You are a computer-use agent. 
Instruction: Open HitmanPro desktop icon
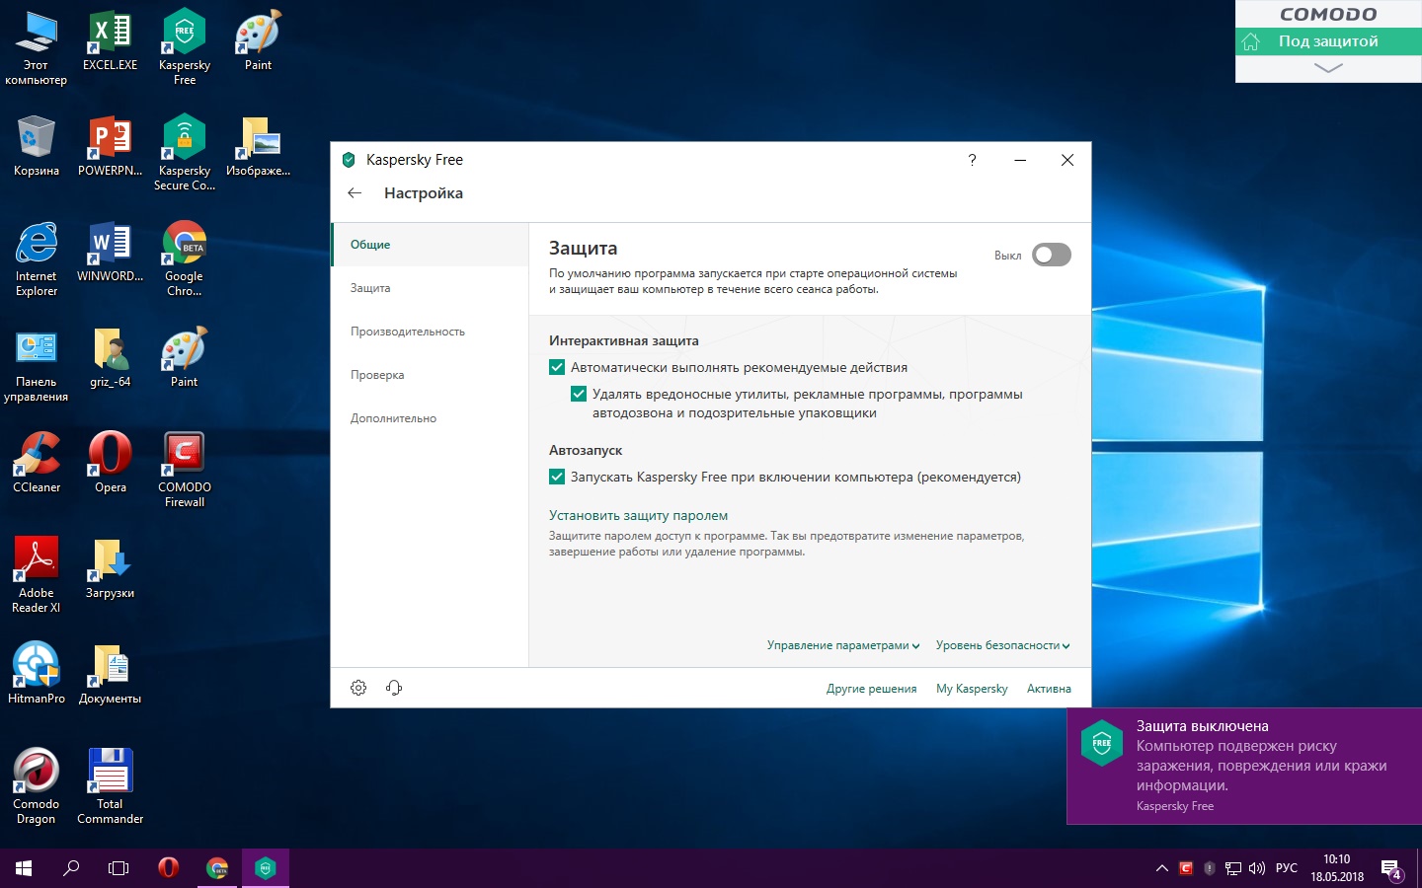coord(37,673)
